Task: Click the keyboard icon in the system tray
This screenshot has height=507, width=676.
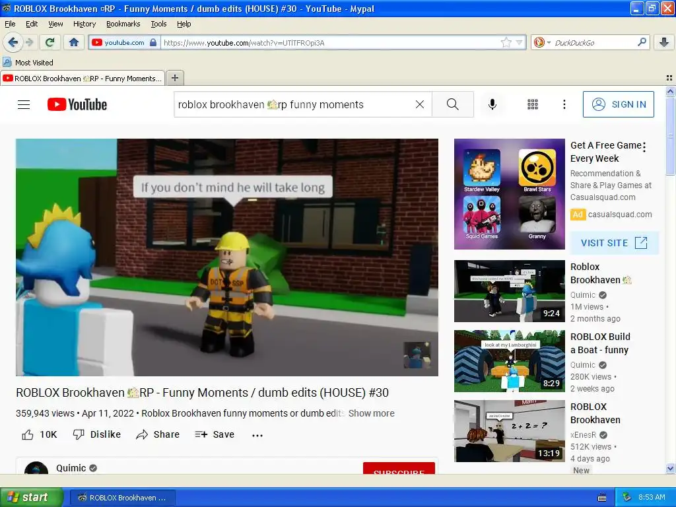Action: [602, 498]
